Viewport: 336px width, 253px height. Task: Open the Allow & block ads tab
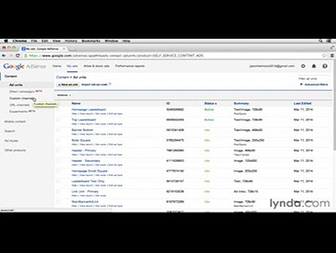[x=97, y=66]
